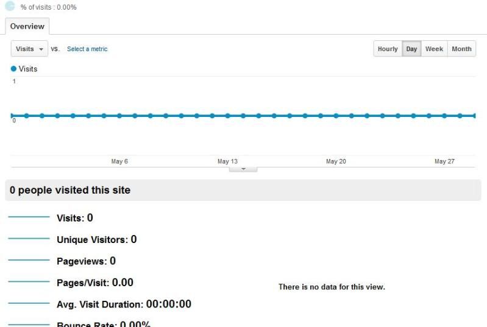Image resolution: width=487 pixels, height=327 pixels.
Task: Click the Avg. Visit Duration sparkline
Action: pyautogui.click(x=29, y=303)
